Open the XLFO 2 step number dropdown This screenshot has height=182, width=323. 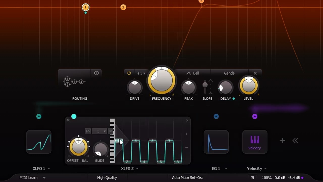click(x=99, y=131)
